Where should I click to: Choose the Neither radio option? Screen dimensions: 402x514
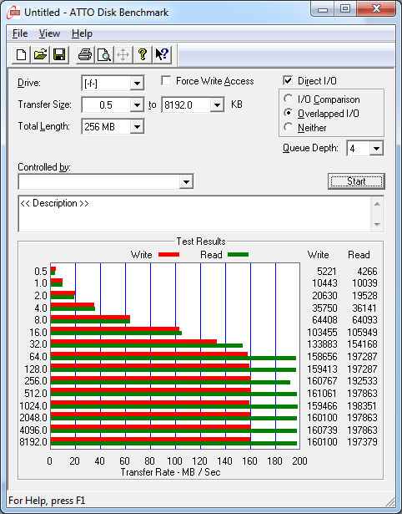pyautogui.click(x=289, y=127)
